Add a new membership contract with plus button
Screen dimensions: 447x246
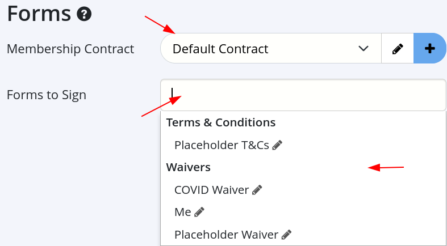(430, 49)
